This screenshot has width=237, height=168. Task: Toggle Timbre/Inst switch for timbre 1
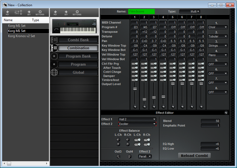tap(135, 80)
